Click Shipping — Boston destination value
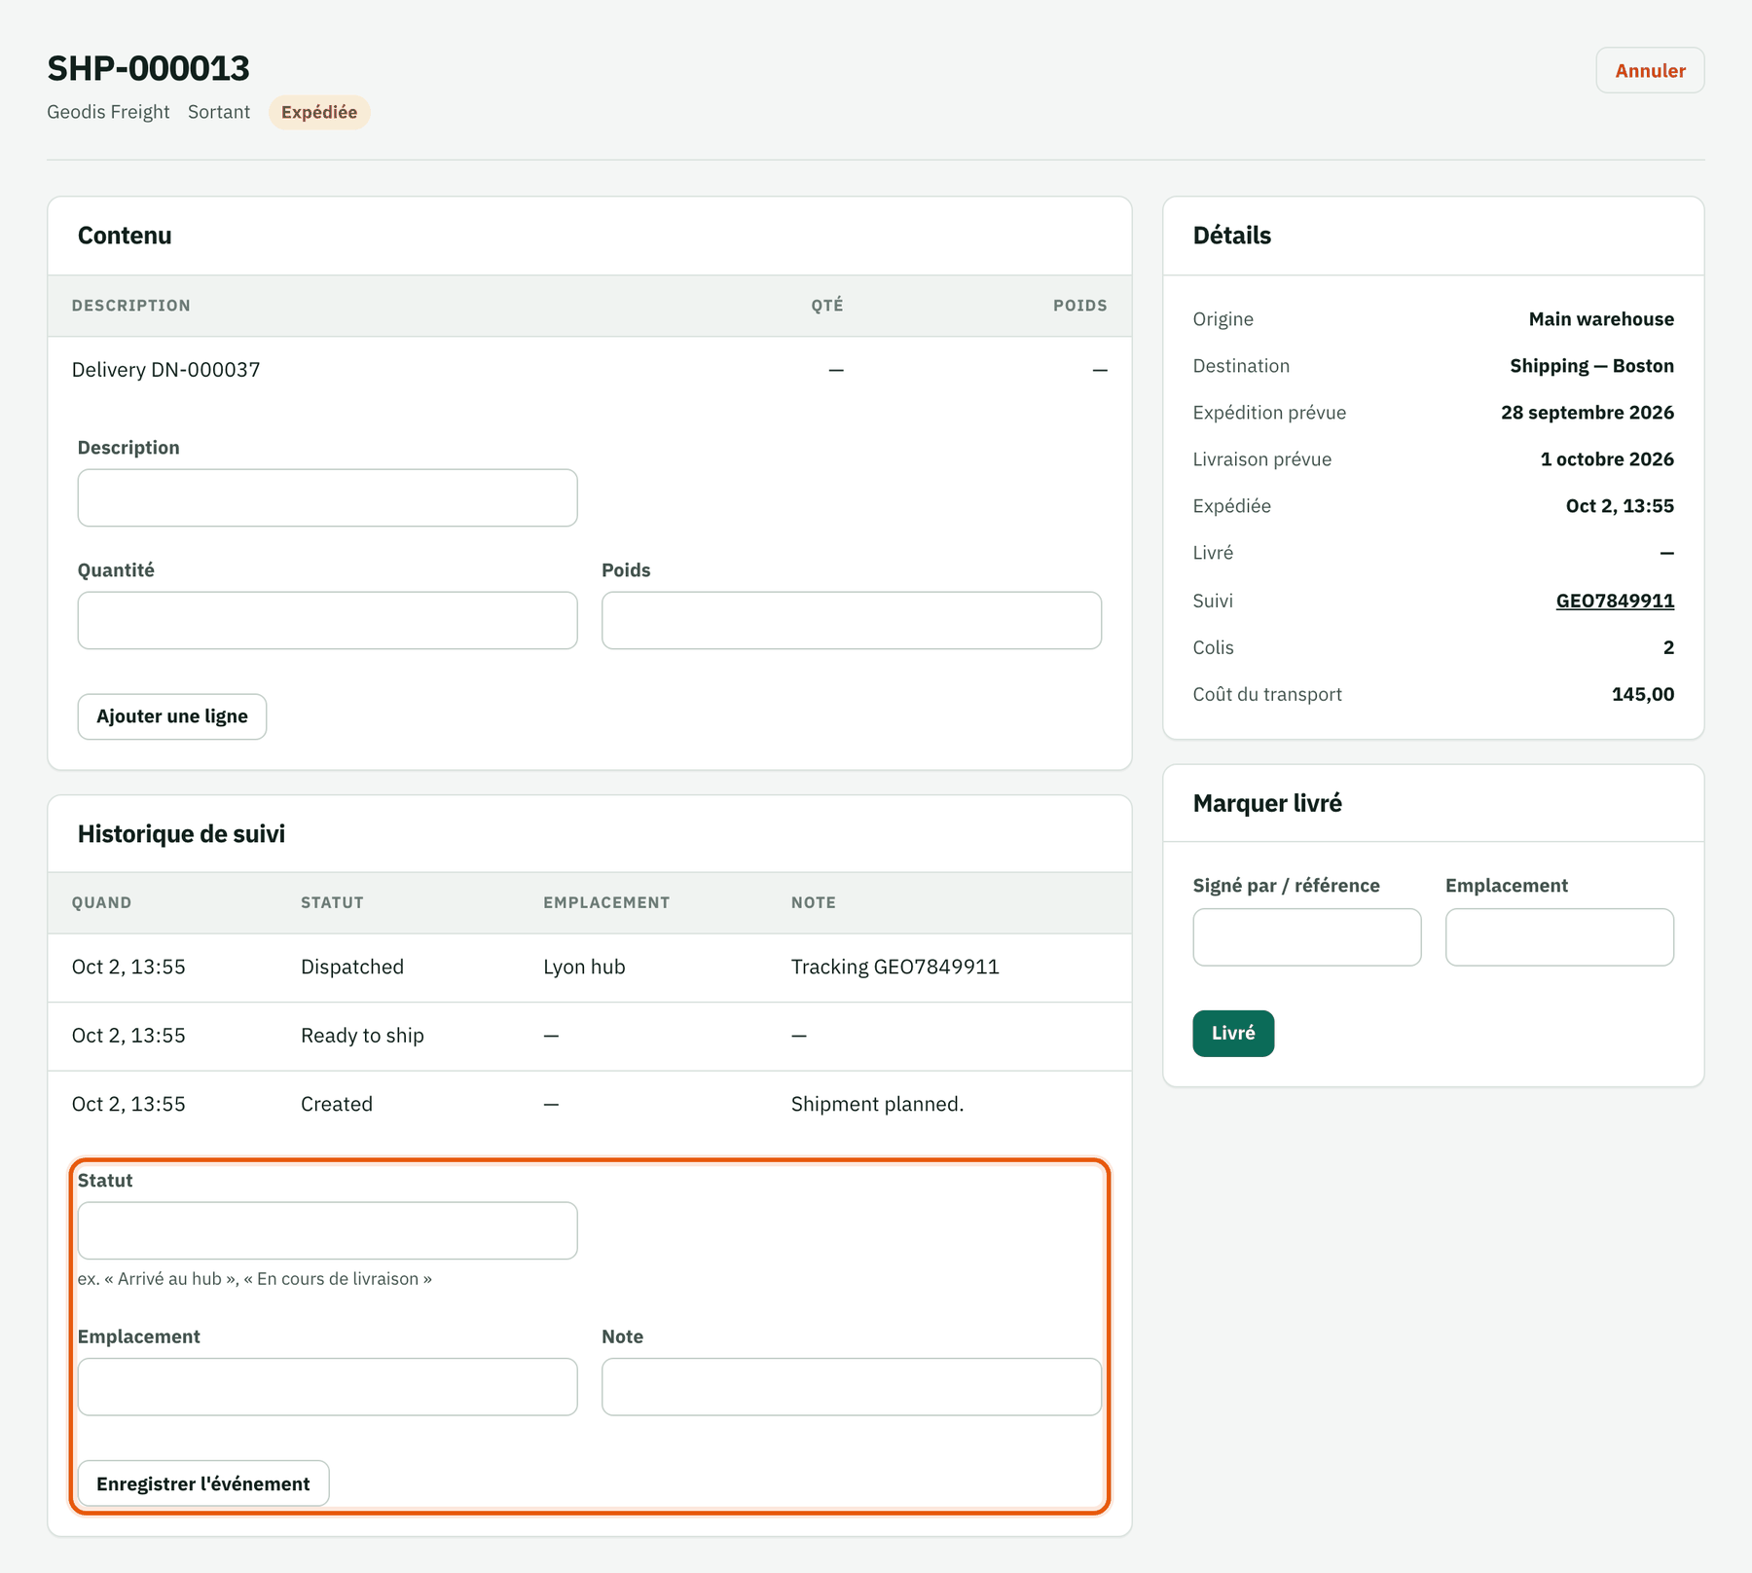The height and width of the screenshot is (1573, 1752). [x=1592, y=366]
